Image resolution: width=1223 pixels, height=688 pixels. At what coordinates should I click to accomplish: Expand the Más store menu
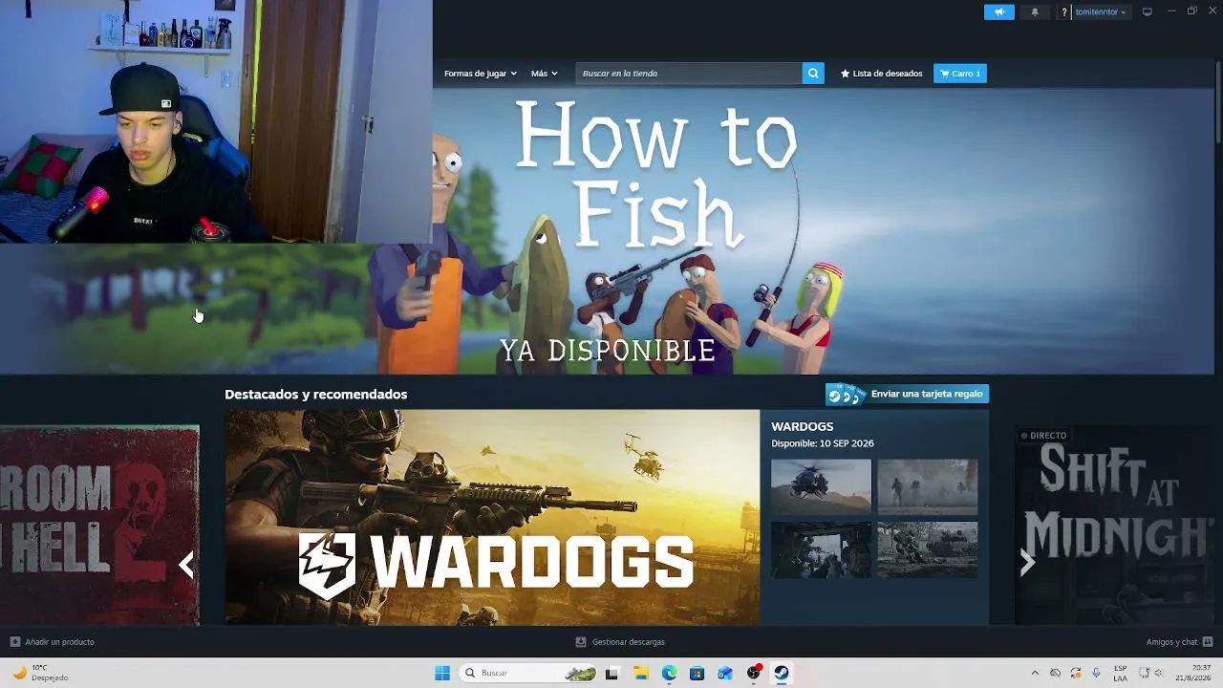pos(544,74)
